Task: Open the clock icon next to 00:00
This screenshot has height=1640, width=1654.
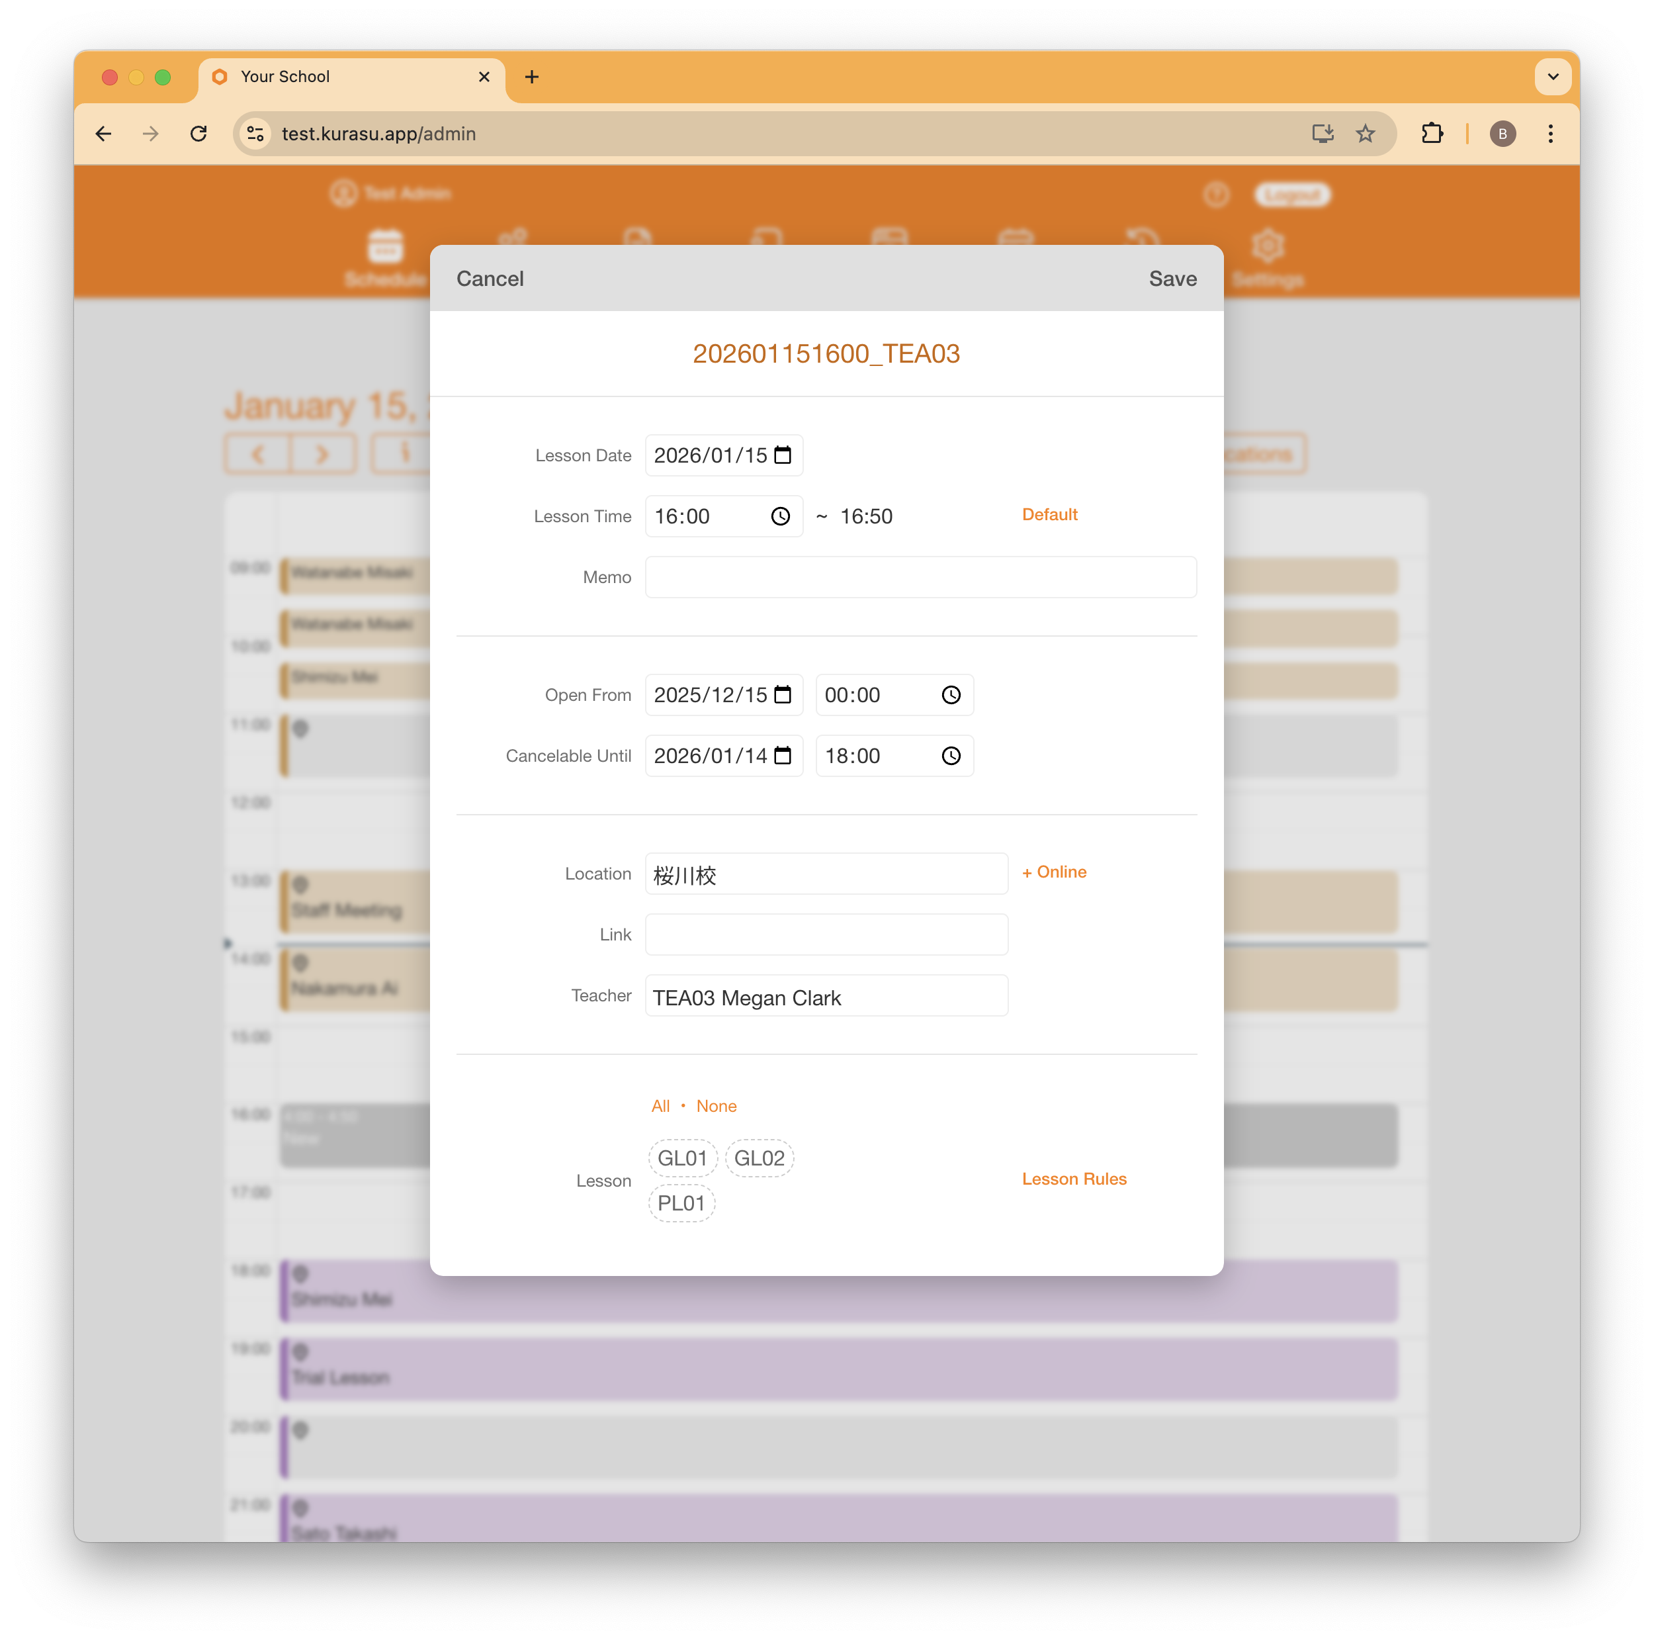Action: pyautogui.click(x=950, y=694)
